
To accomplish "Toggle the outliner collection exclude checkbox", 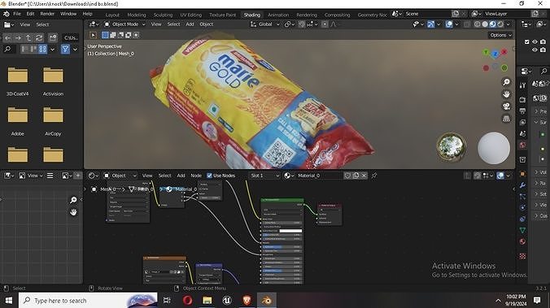I will (527, 41).
